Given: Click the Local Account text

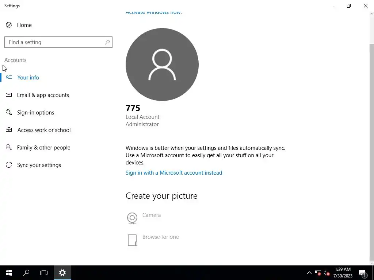Looking at the screenshot, I should 142,117.
